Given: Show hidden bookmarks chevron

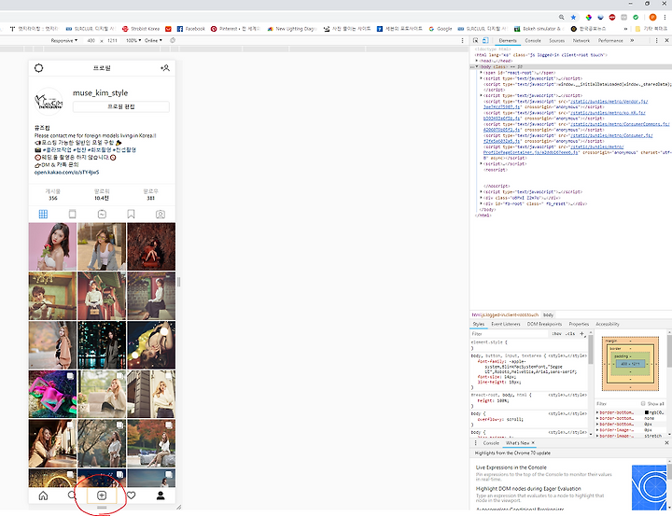Looking at the screenshot, I should point(625,29).
